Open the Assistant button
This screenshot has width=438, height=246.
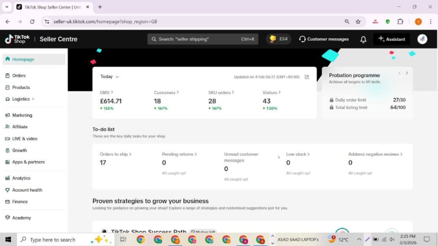(391, 39)
